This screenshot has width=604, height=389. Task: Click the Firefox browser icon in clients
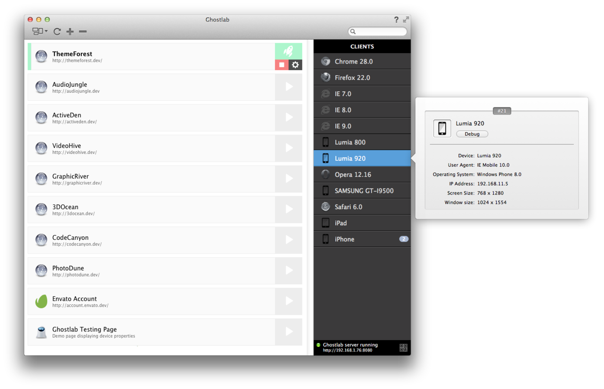click(326, 77)
